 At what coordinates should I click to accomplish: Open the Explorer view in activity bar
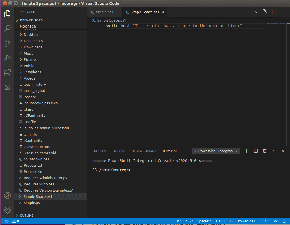[7, 14]
